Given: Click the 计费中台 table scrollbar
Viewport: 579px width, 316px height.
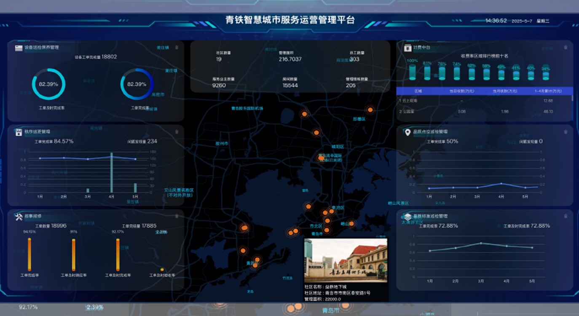Looking at the screenshot, I should (572, 99).
